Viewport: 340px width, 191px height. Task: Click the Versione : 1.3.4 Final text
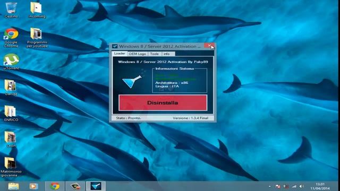click(x=190, y=118)
